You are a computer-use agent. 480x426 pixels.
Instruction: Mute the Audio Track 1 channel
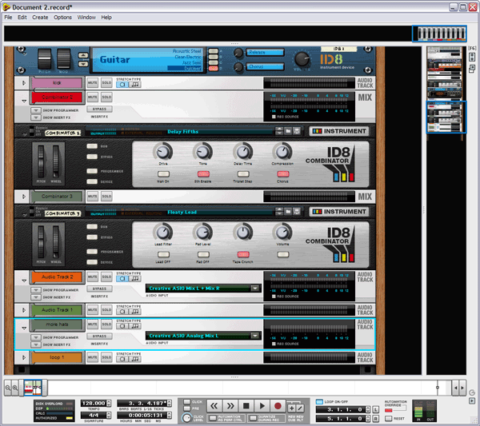[92, 309]
